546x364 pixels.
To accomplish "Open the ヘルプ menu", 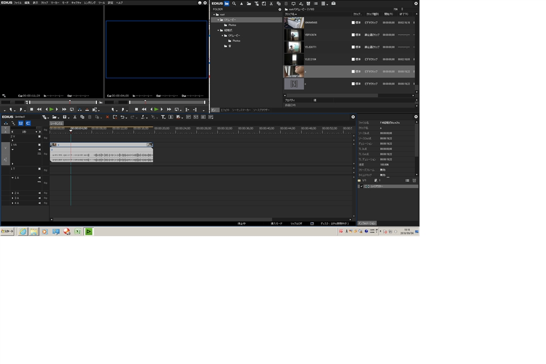I will [119, 3].
